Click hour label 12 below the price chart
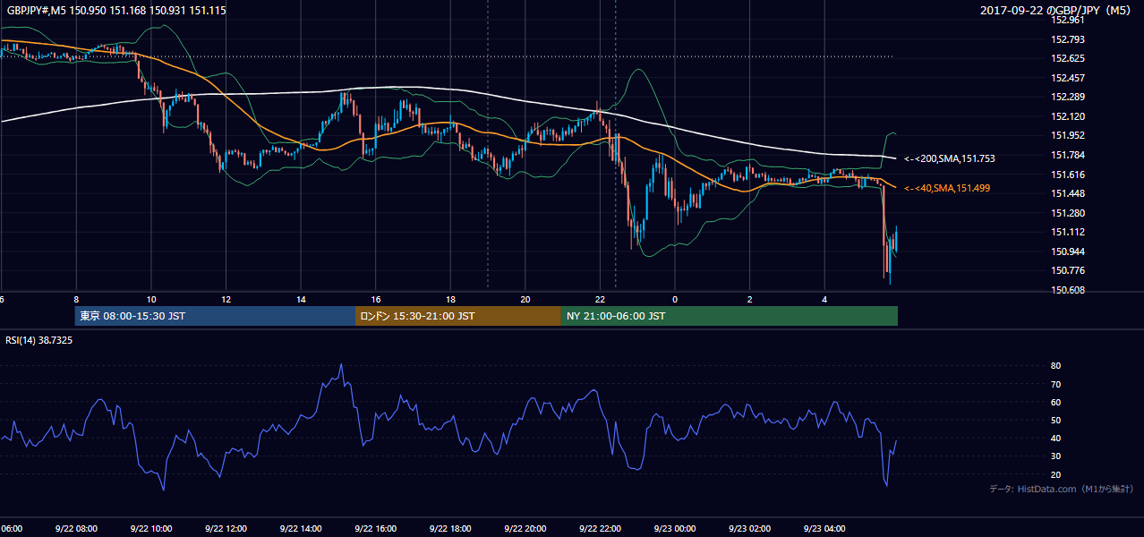 pos(226,300)
